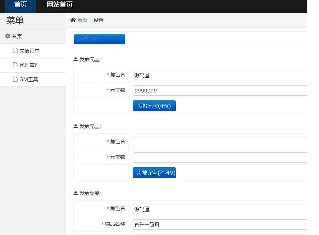319x235 pixels.
Task: Click the user icon beside 发放物品 heading
Action: [x=76, y=193]
